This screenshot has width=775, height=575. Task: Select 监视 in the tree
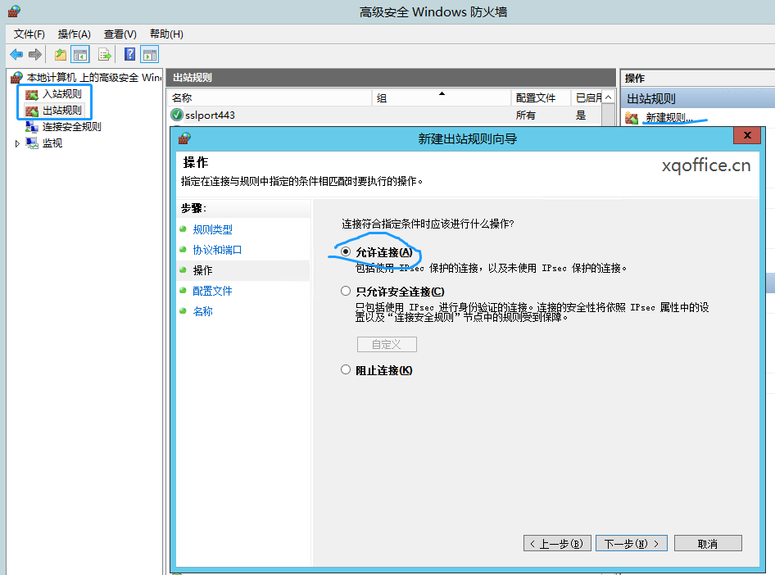(52, 143)
